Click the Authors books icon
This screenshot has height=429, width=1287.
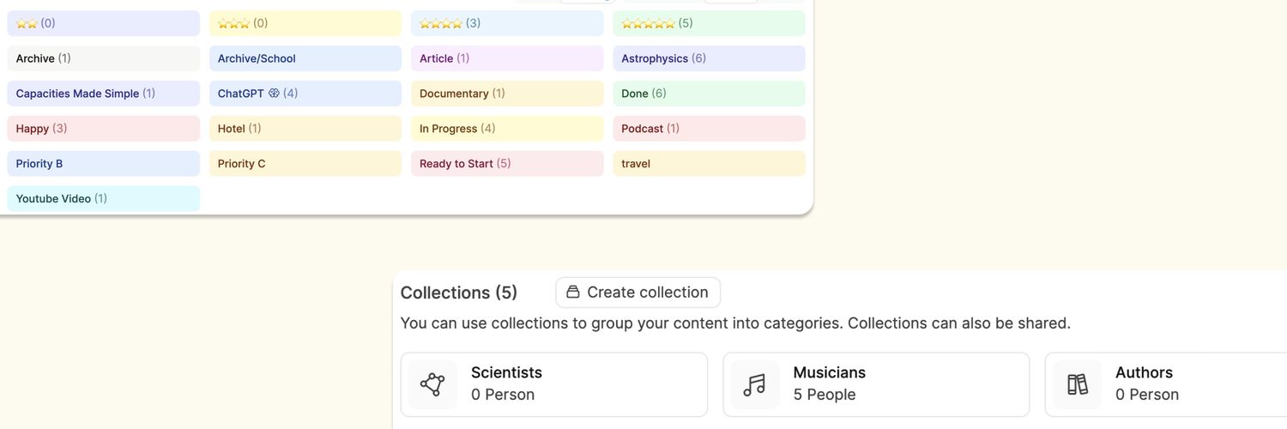pyautogui.click(x=1077, y=384)
